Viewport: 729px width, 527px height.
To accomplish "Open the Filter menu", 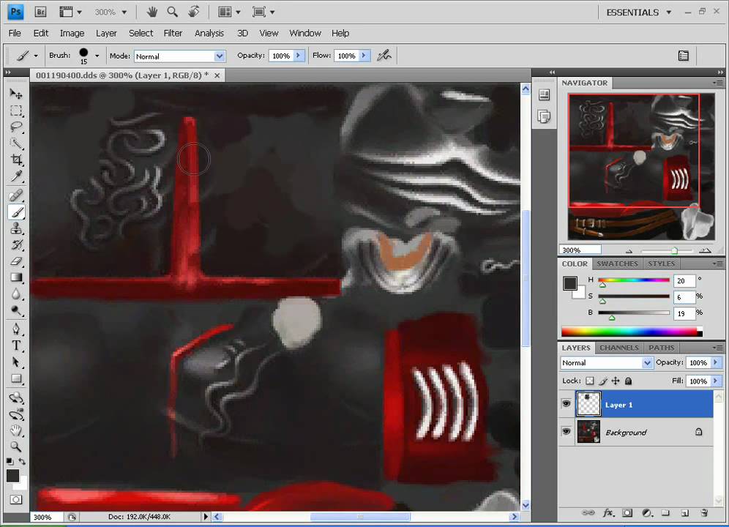I will point(173,33).
